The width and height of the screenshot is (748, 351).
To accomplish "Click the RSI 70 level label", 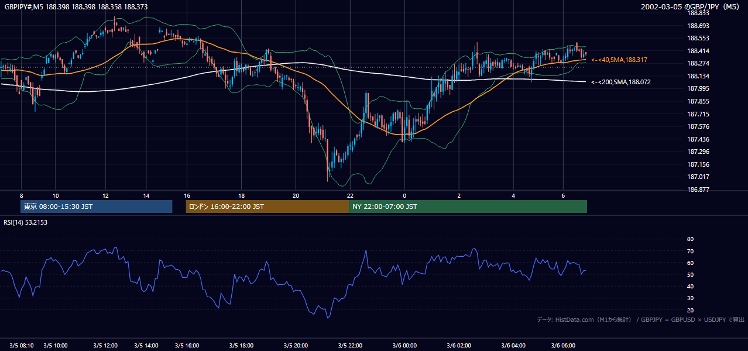I will (690, 251).
